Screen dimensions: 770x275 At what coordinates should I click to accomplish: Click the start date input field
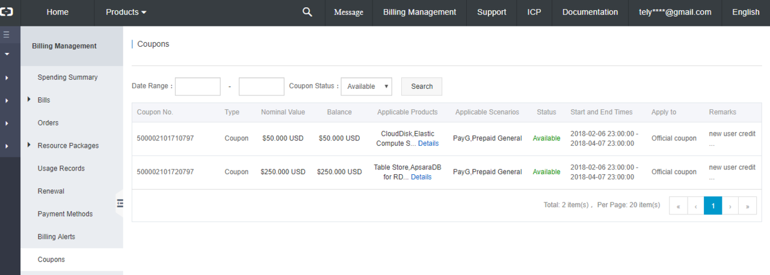click(197, 86)
